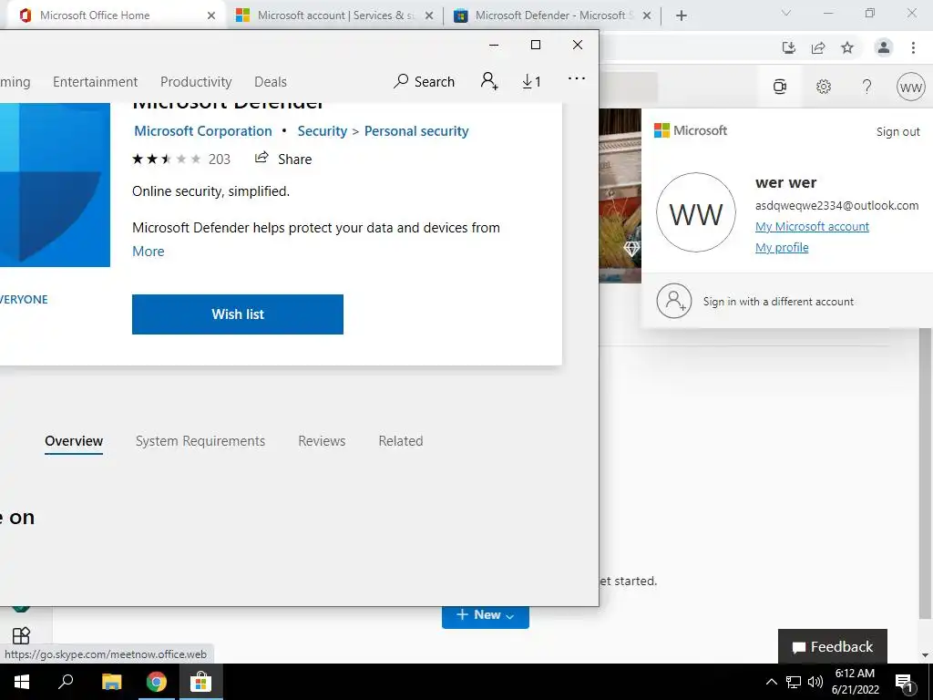This screenshot has width=933, height=700.
Task: Open the Windows Start menu
Action: click(x=22, y=682)
